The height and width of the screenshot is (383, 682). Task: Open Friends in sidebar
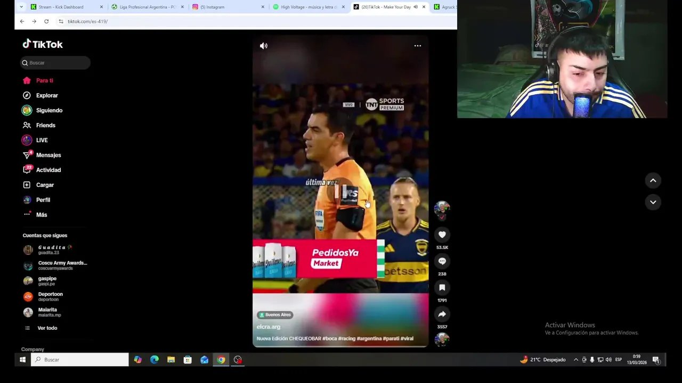pyautogui.click(x=46, y=125)
